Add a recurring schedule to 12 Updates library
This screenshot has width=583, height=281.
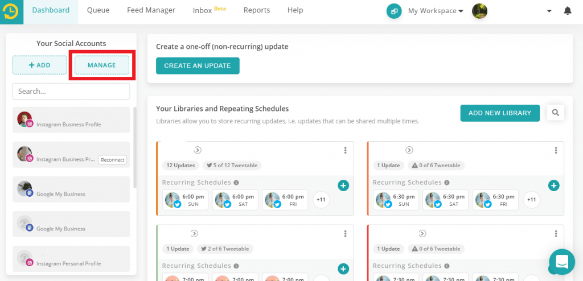click(x=343, y=185)
